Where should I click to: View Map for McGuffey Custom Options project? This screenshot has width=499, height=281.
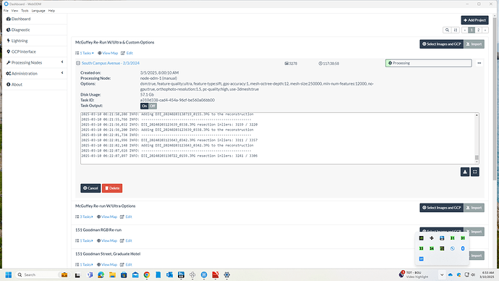pos(108,53)
